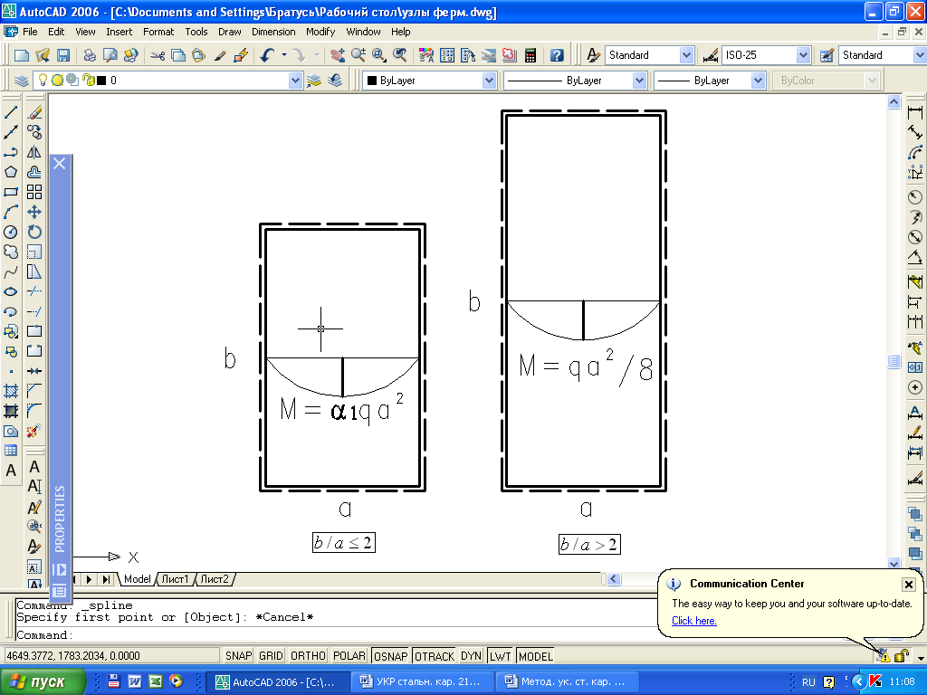Toggle ORTHO mode in status bar
Screen dimensions: 927x695
pyautogui.click(x=308, y=656)
